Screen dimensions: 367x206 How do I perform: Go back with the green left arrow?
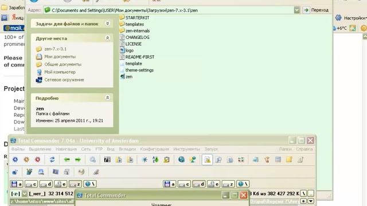point(67,160)
